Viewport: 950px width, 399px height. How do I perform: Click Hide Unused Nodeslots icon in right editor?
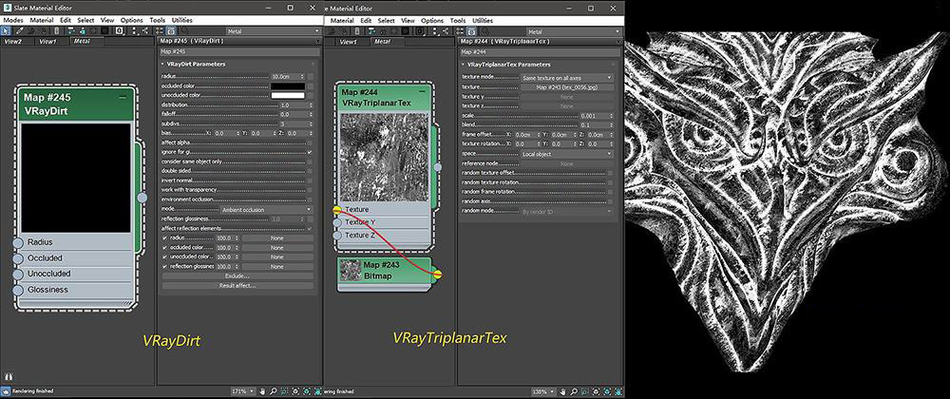click(x=383, y=30)
